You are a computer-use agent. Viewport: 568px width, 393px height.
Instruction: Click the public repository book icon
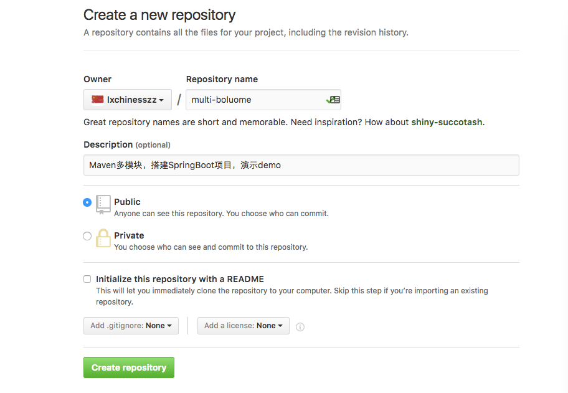pos(103,205)
